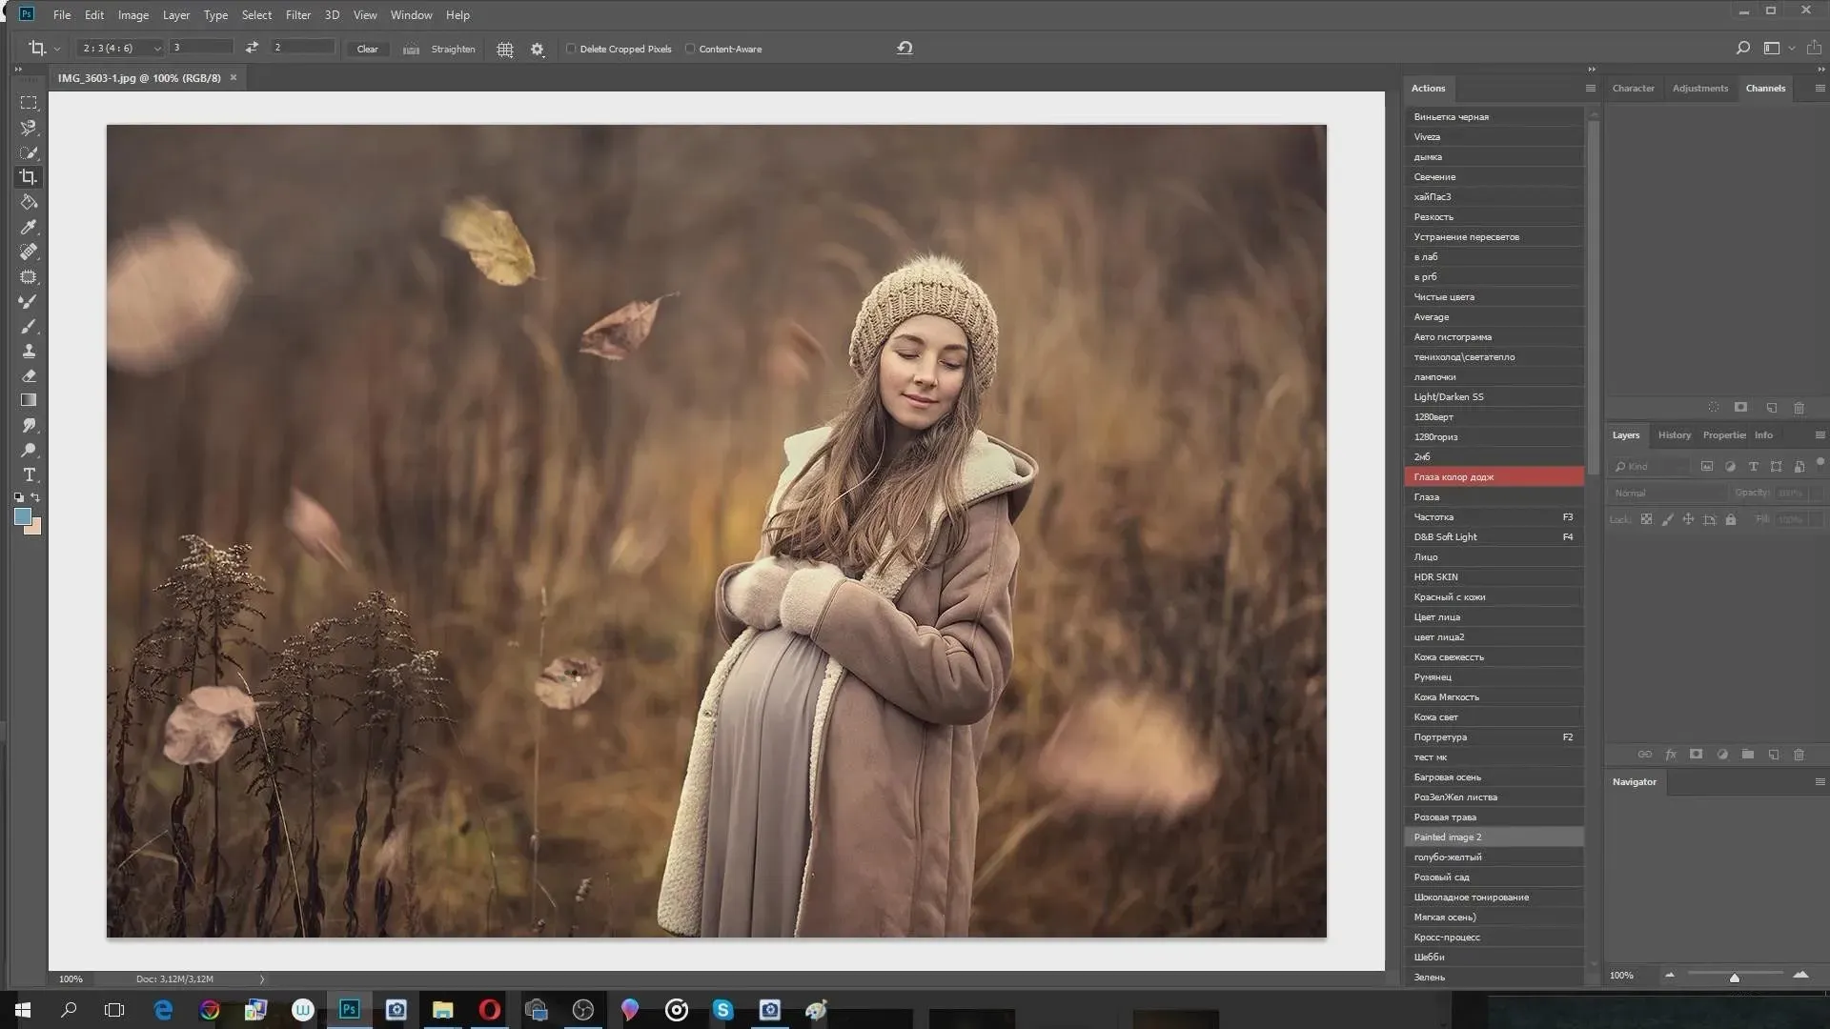1830x1029 pixels.
Task: Swap the foreground and background colors
Action: 36,497
